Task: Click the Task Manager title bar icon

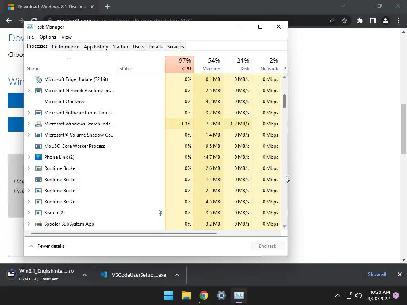Action: (30, 27)
